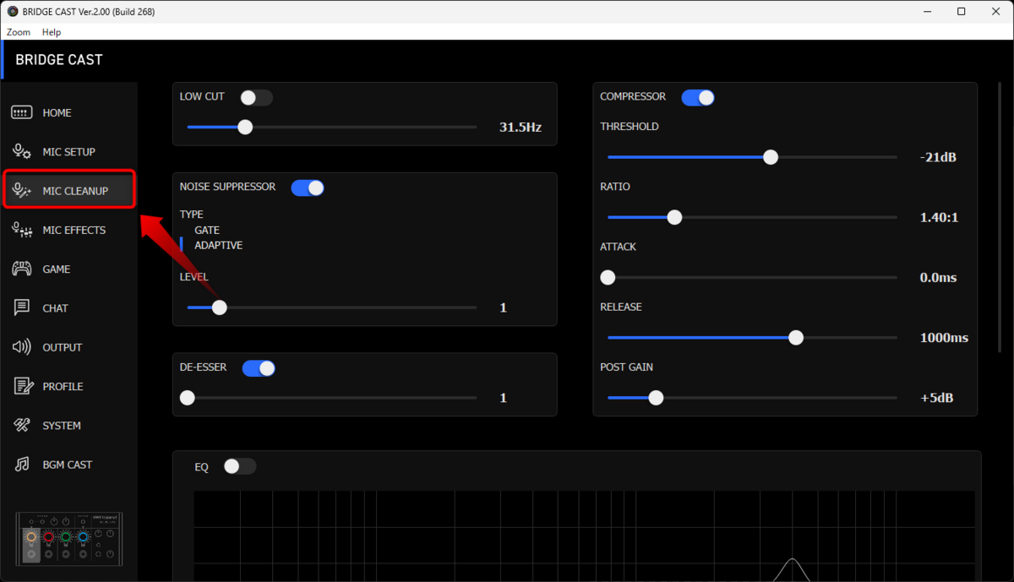Image resolution: width=1014 pixels, height=582 pixels.
Task: Close the BRIDGE CAST window
Action: coord(997,12)
